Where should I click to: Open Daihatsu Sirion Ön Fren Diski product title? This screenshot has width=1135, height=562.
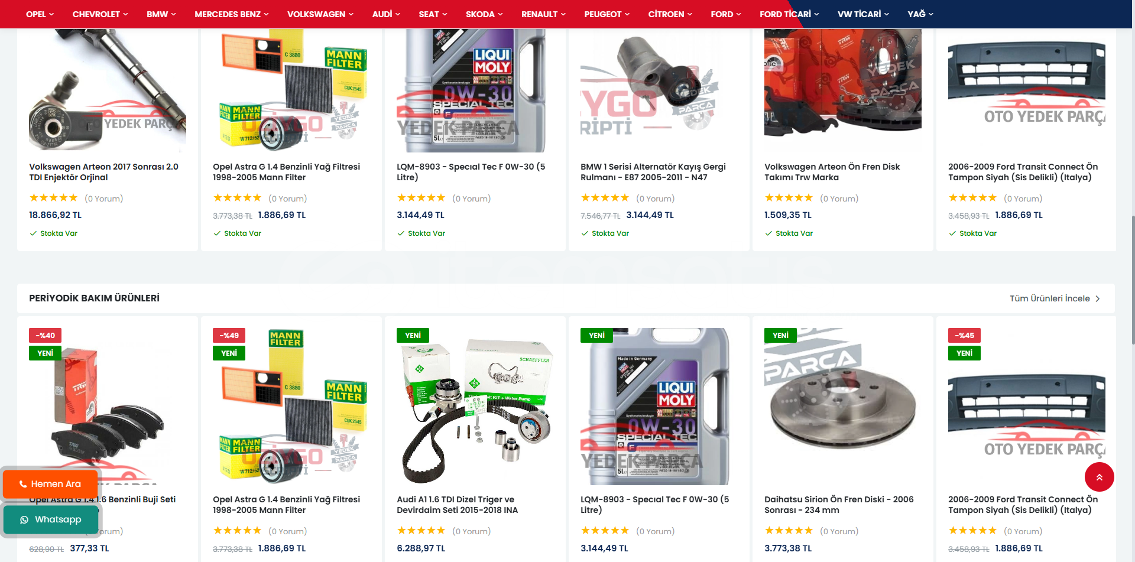coord(839,505)
